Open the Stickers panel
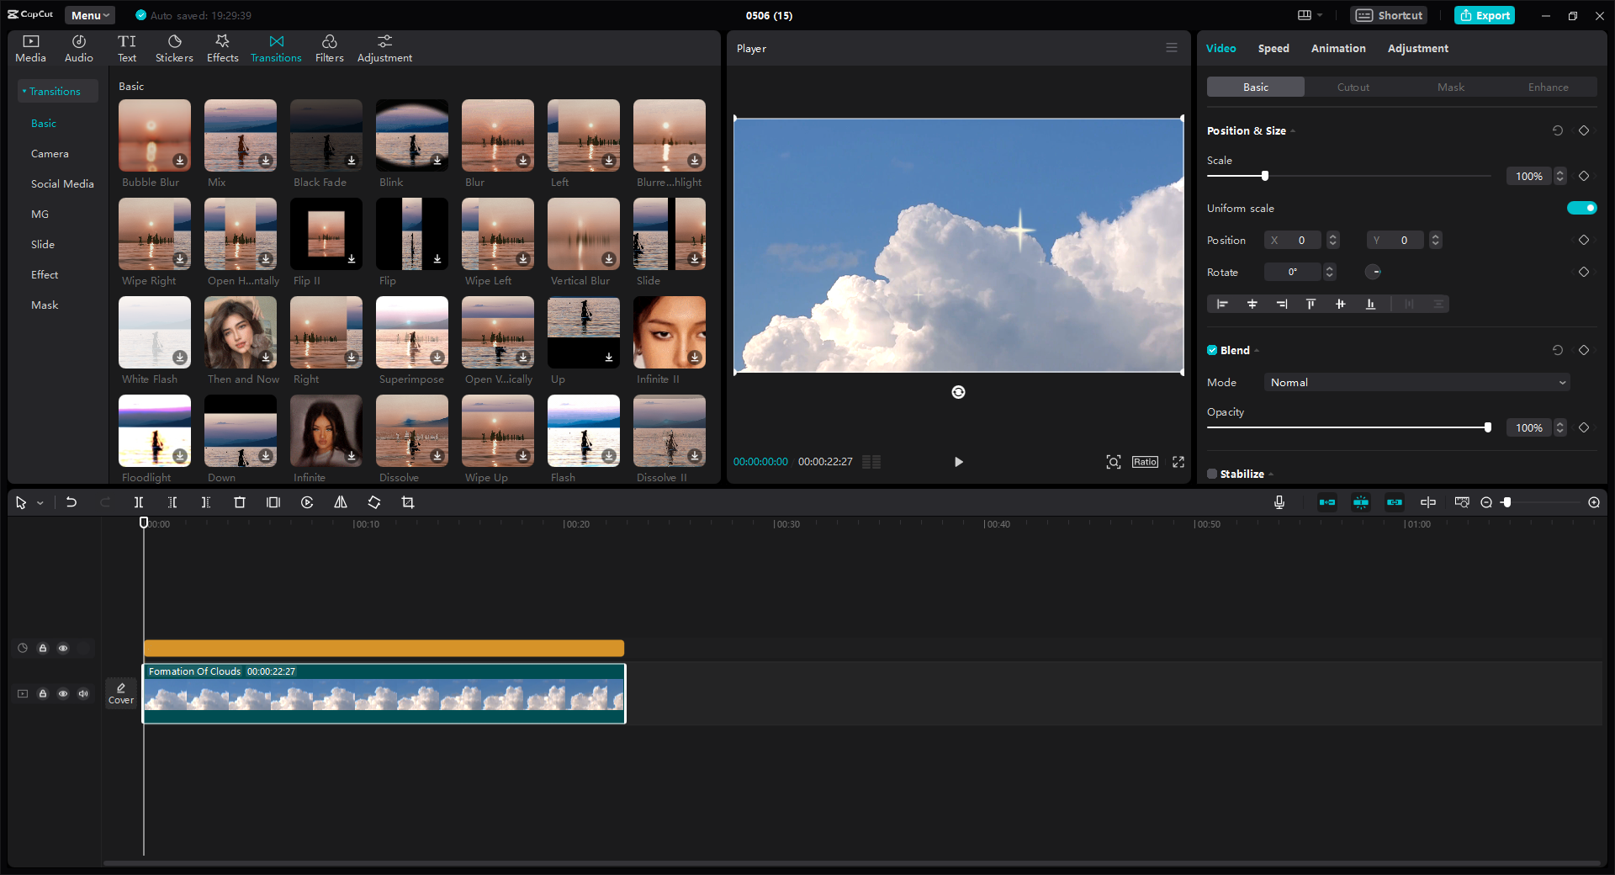The width and height of the screenshot is (1615, 875). pos(174,47)
